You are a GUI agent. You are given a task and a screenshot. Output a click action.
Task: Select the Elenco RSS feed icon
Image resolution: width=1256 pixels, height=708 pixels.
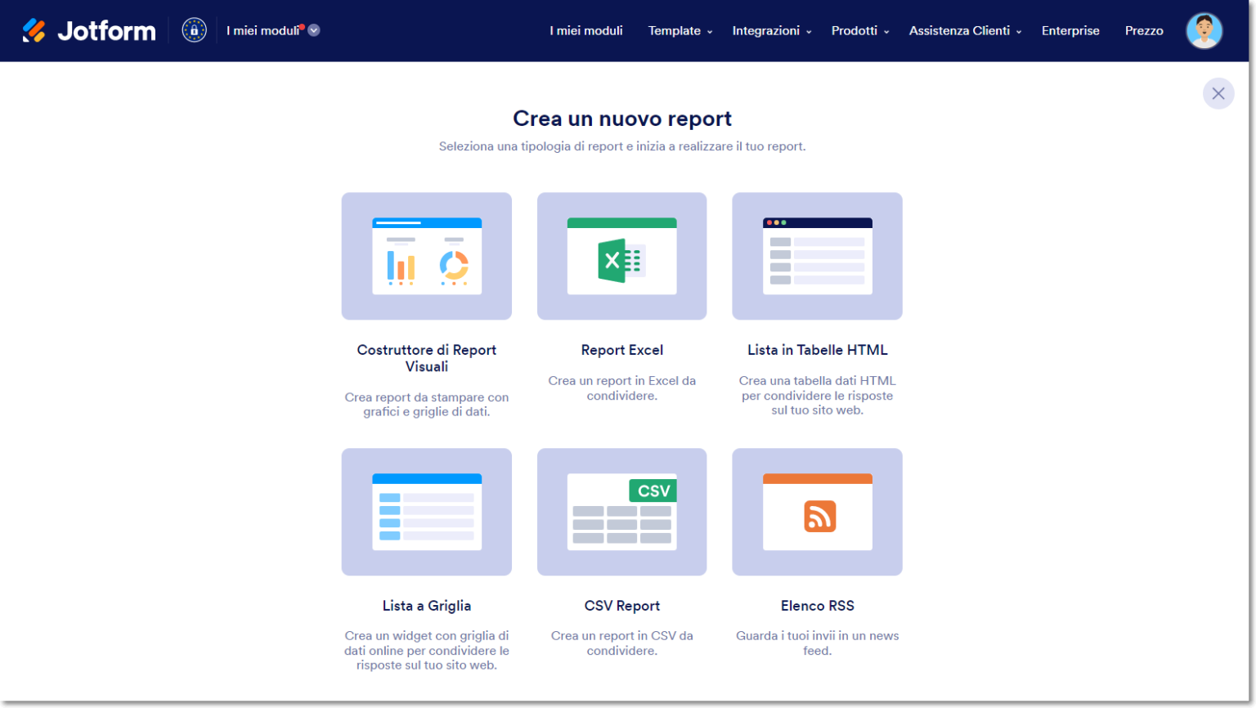point(817,512)
